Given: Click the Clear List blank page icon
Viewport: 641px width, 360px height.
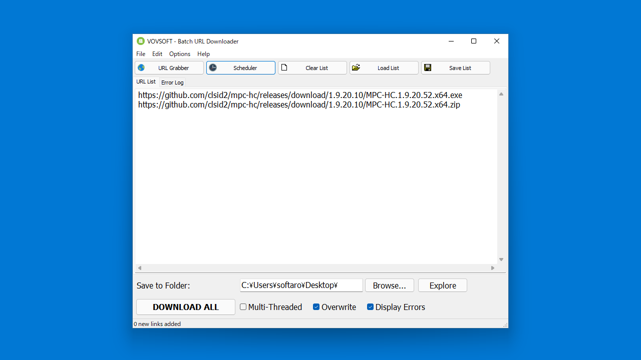Looking at the screenshot, I should [284, 67].
